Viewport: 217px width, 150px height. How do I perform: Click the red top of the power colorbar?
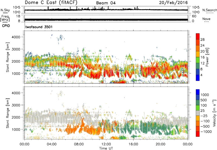198,36
